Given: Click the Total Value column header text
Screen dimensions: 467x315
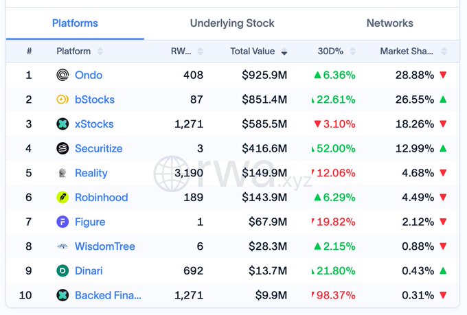Looking at the screenshot, I should (x=252, y=51).
